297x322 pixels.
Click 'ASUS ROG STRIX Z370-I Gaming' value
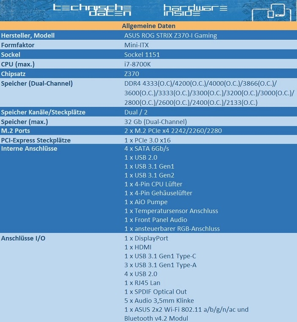(170, 35)
